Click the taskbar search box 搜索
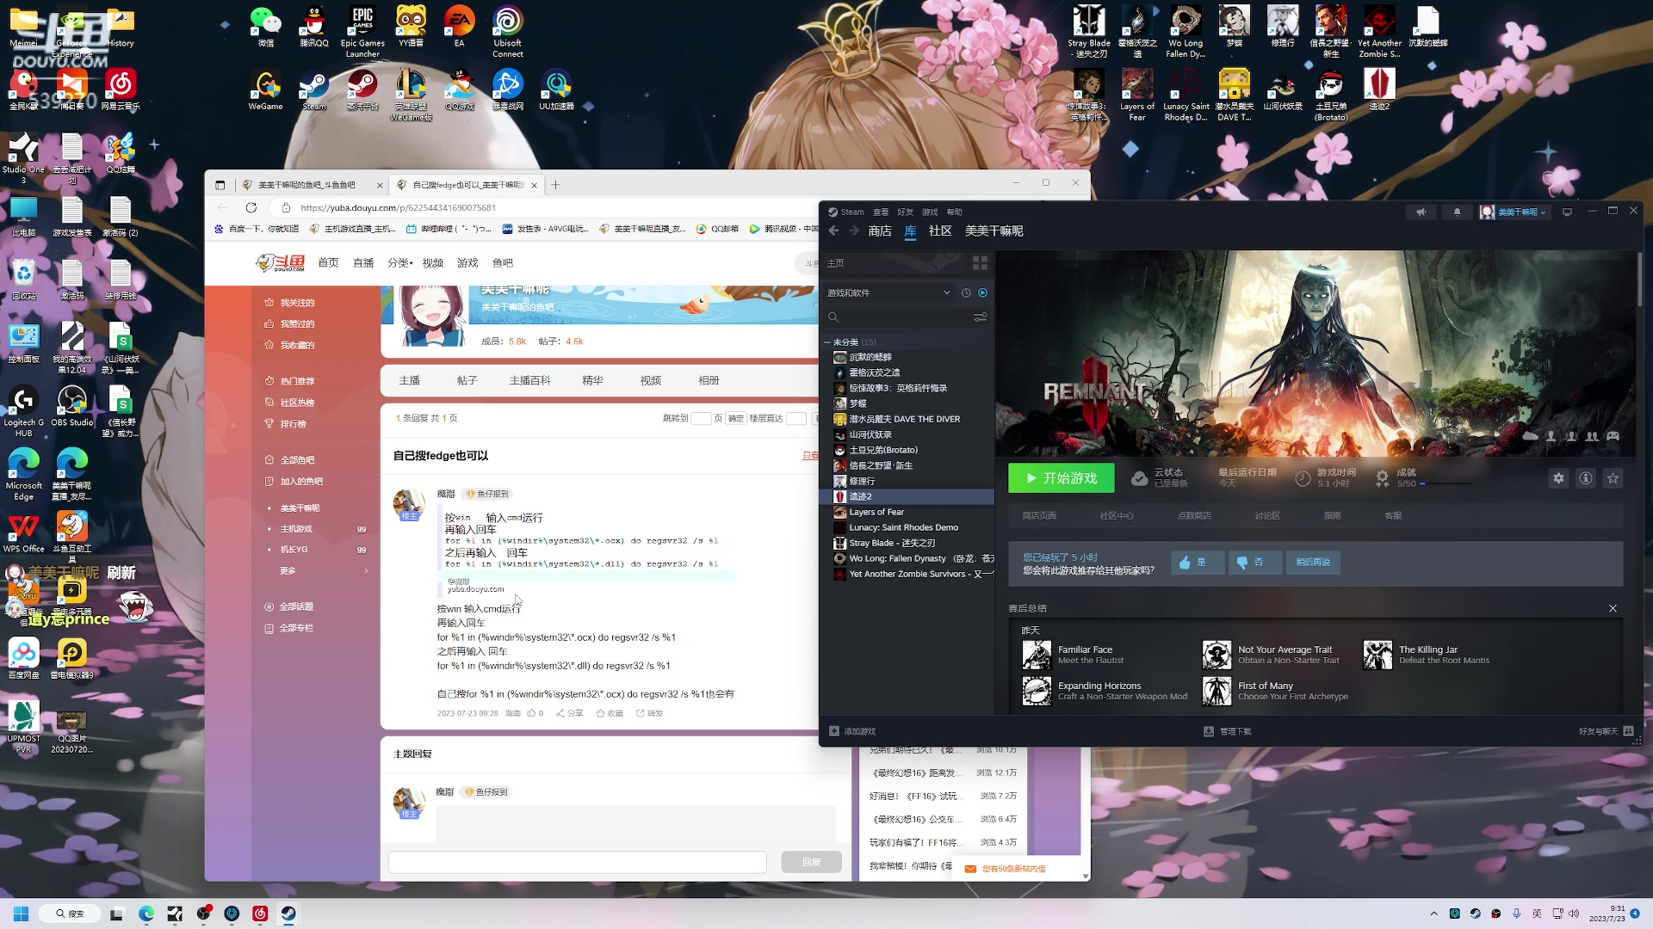Viewport: 1653px width, 929px height. coord(70,914)
